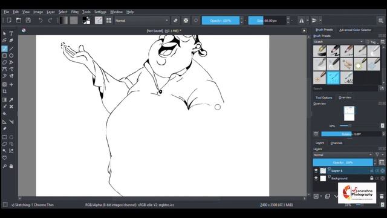Expand vertical mirror options arrow
Image resolution: width=387 pixels, height=218 pixels.
click(x=320, y=21)
